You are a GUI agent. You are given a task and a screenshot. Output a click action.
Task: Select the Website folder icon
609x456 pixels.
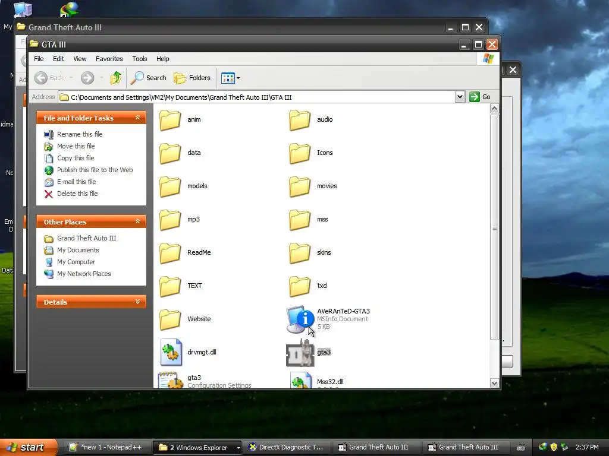(170, 319)
